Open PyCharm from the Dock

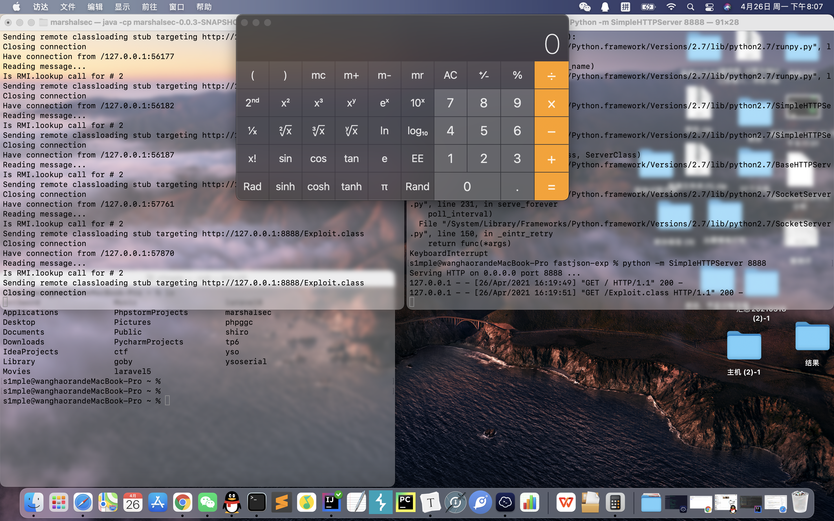tap(406, 502)
